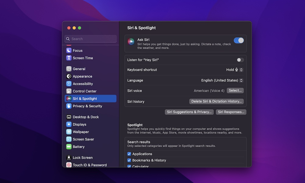The image size is (305, 183).
Task: Click the Control Center icon
Action: 69,91
